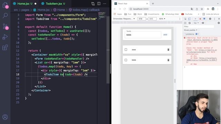Toggle console live expression eye
This screenshot has width=221, height=124.
[203, 23]
